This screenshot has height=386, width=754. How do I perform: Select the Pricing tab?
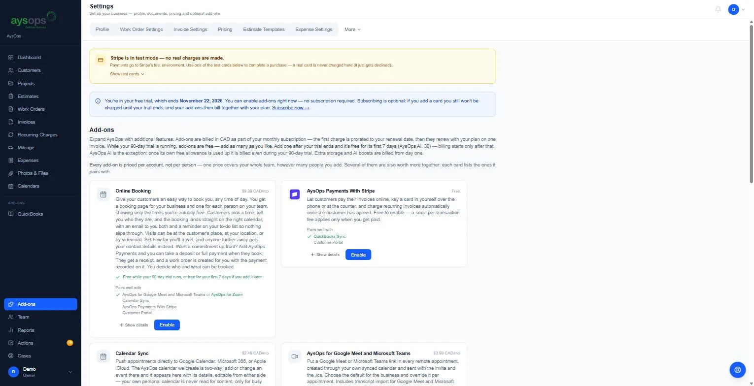225,30
